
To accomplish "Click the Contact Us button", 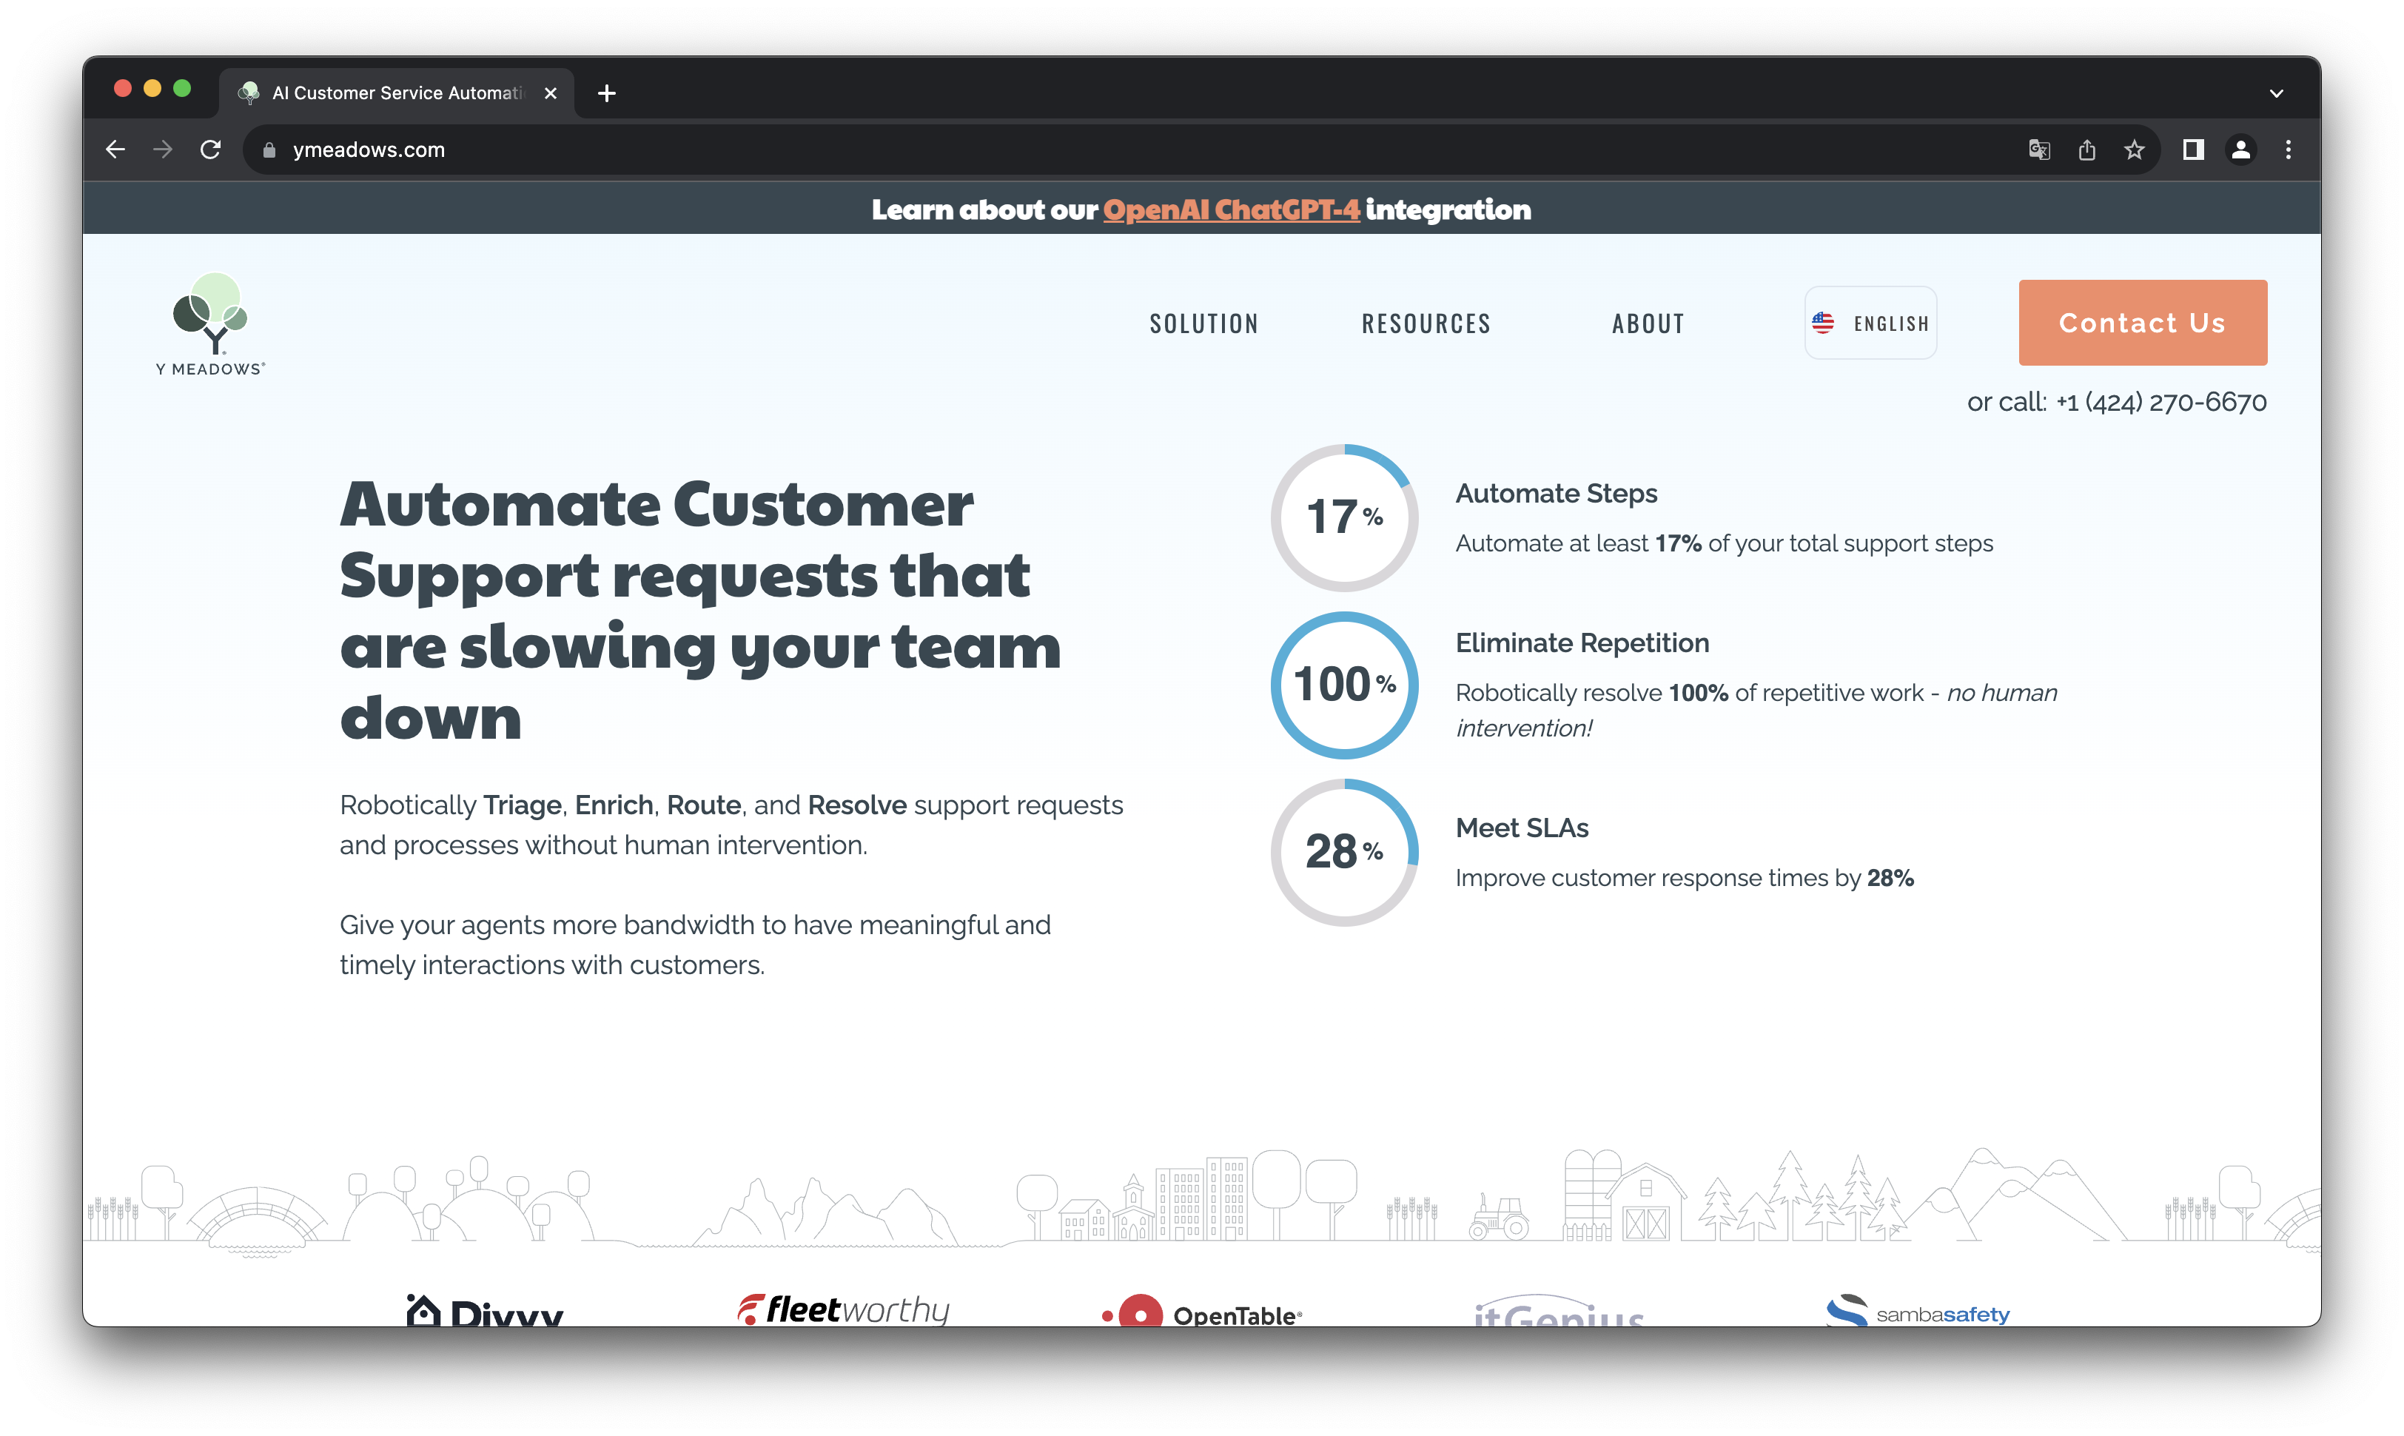I will (2142, 323).
